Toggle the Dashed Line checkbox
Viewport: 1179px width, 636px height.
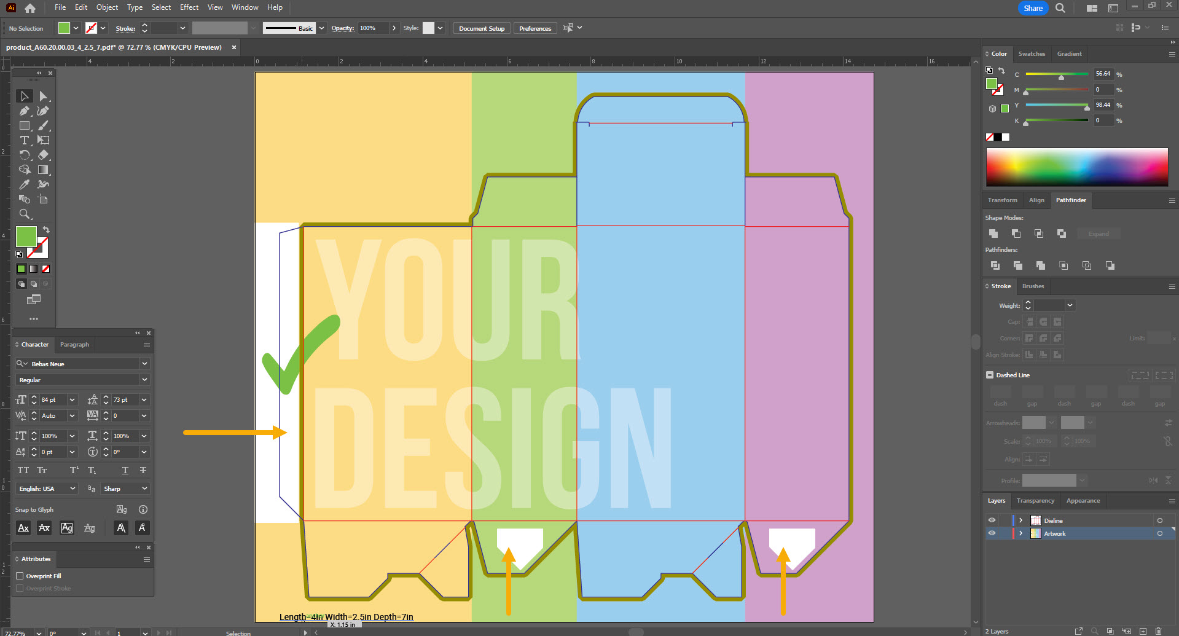pyautogui.click(x=990, y=375)
